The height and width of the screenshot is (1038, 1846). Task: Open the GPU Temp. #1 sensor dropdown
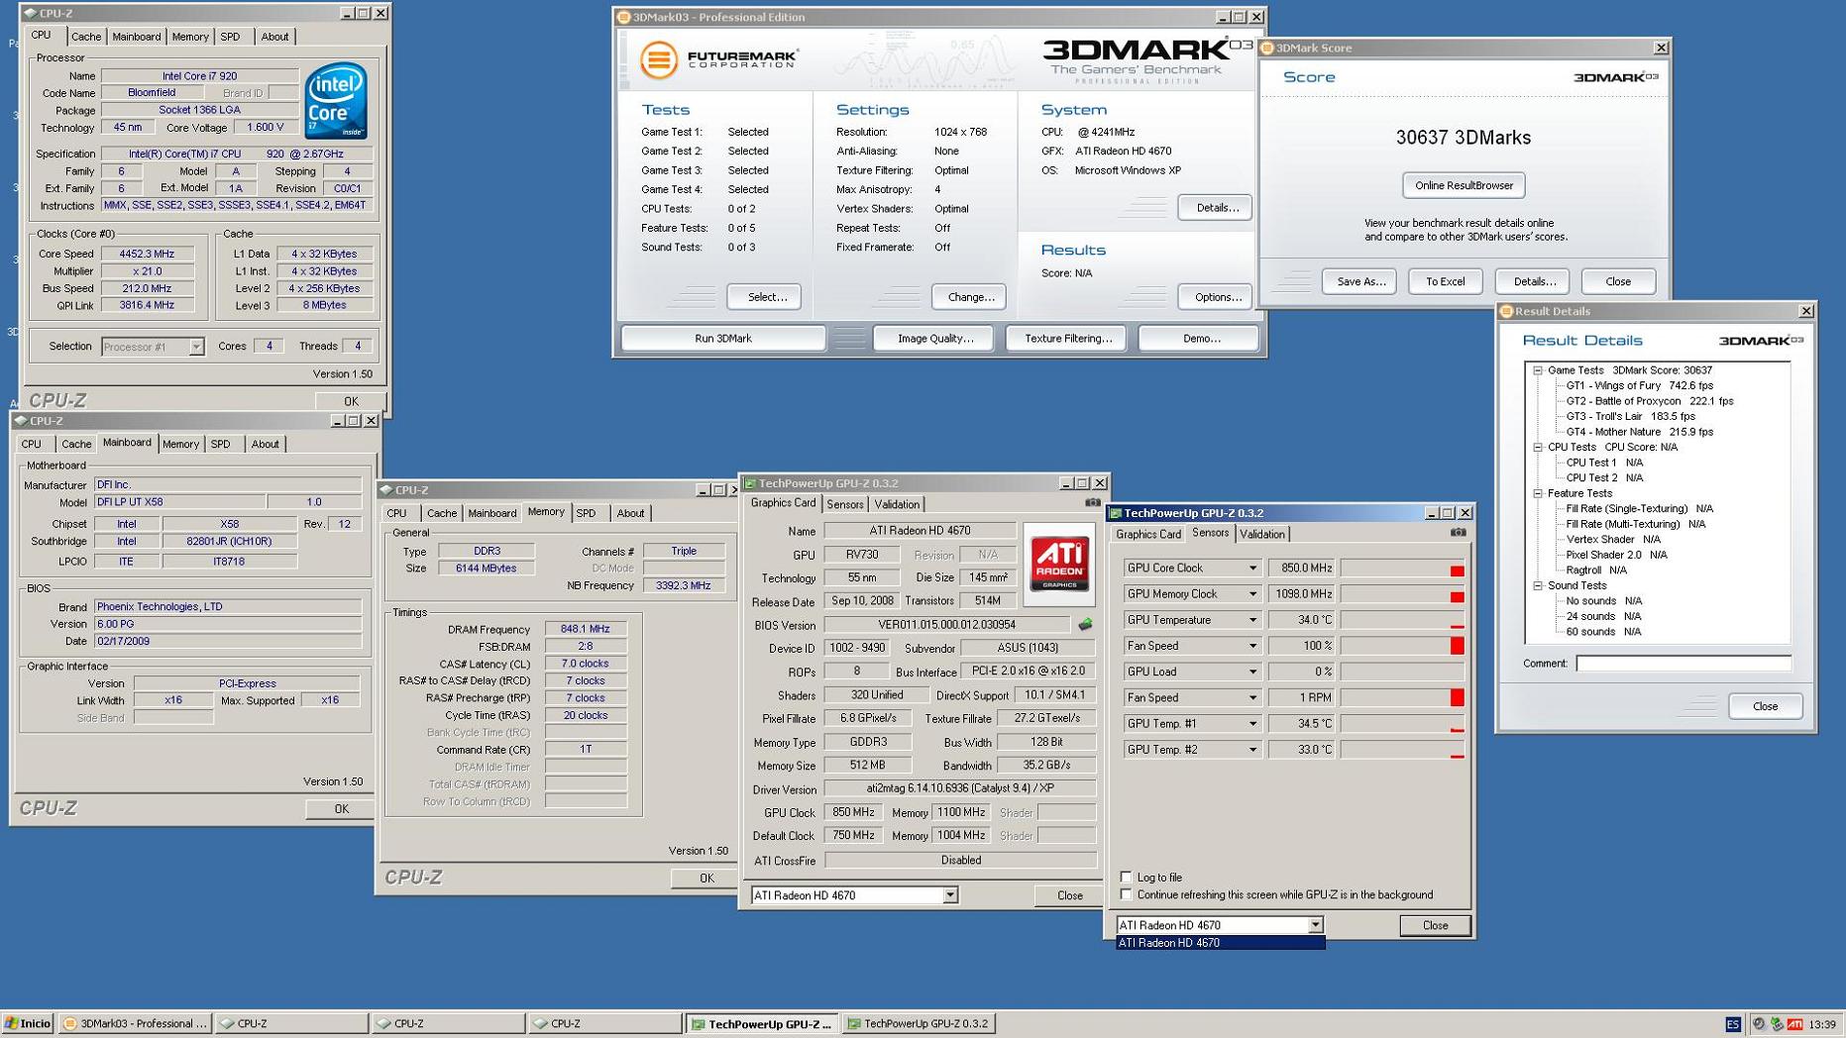click(1252, 724)
